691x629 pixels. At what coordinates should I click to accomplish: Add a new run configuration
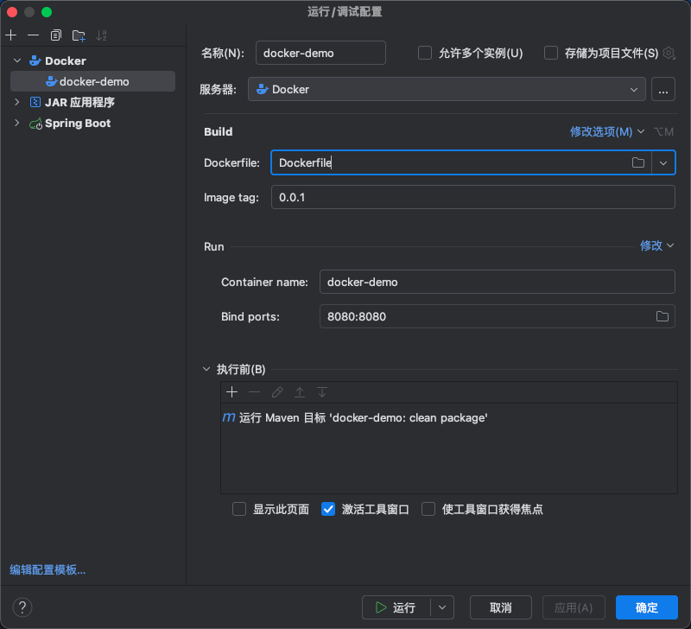point(11,35)
